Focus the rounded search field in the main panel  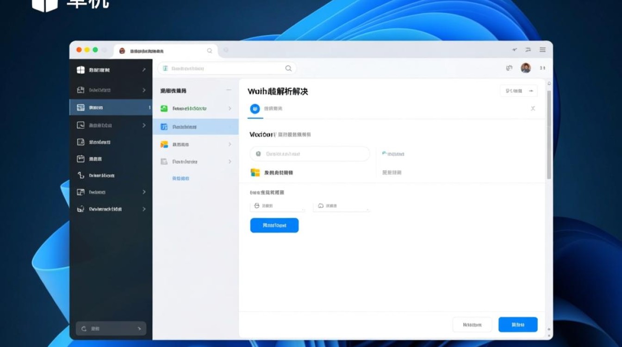(x=310, y=154)
